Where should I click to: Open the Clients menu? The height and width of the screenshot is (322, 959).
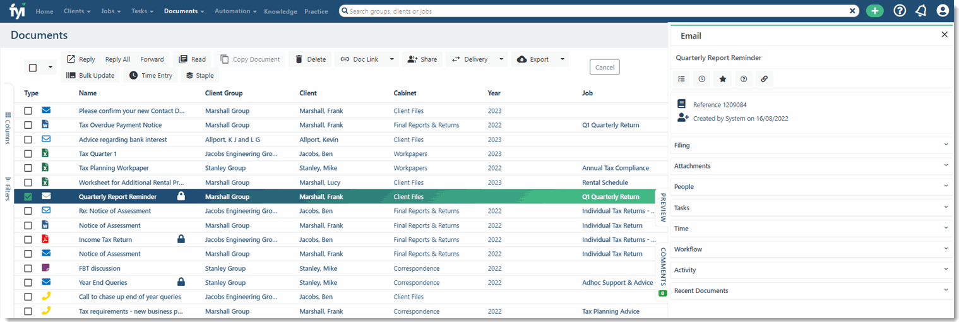click(x=77, y=11)
